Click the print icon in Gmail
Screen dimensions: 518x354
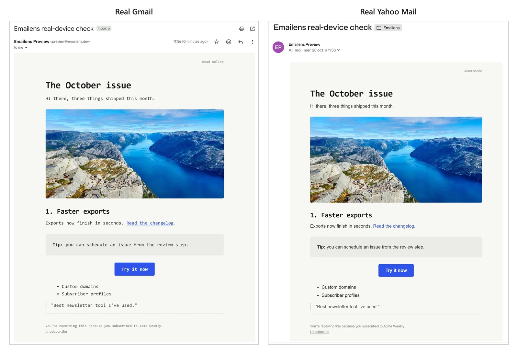242,29
